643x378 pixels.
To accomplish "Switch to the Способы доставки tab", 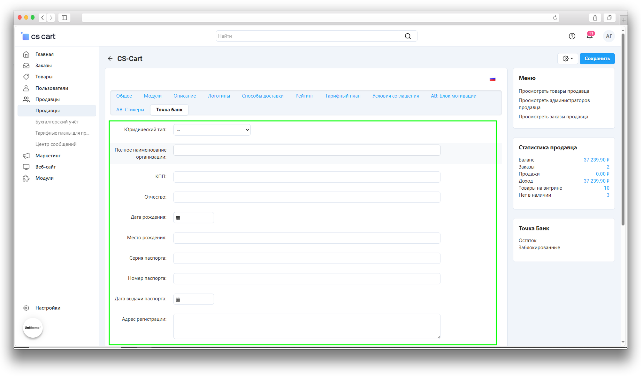I will tap(263, 96).
